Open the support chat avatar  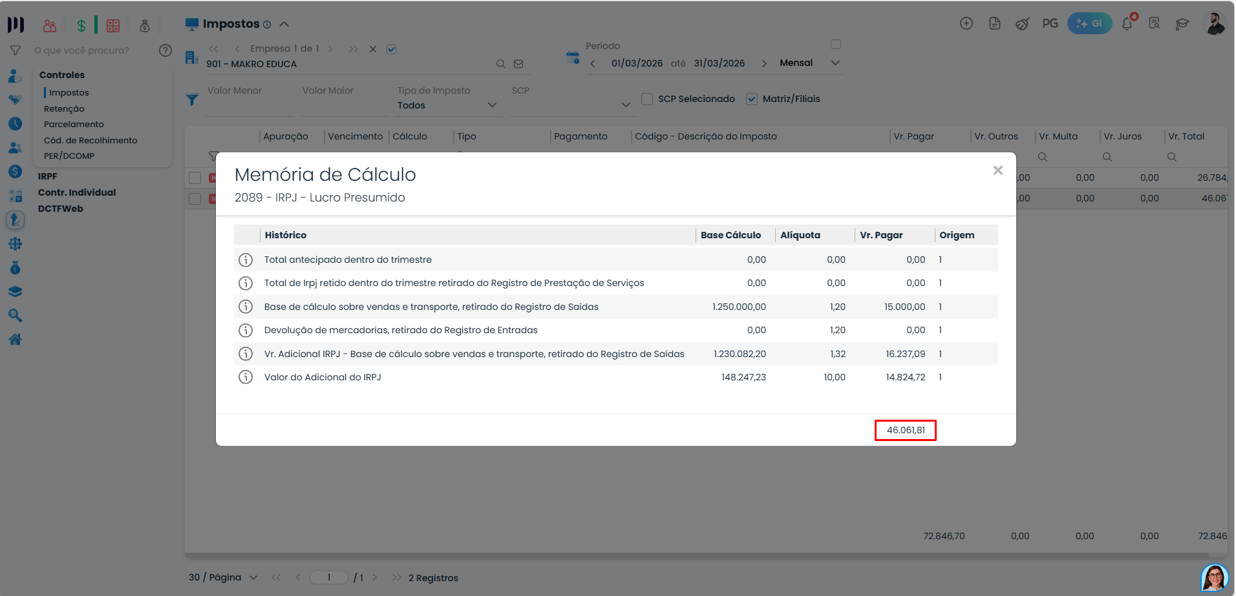(x=1215, y=578)
